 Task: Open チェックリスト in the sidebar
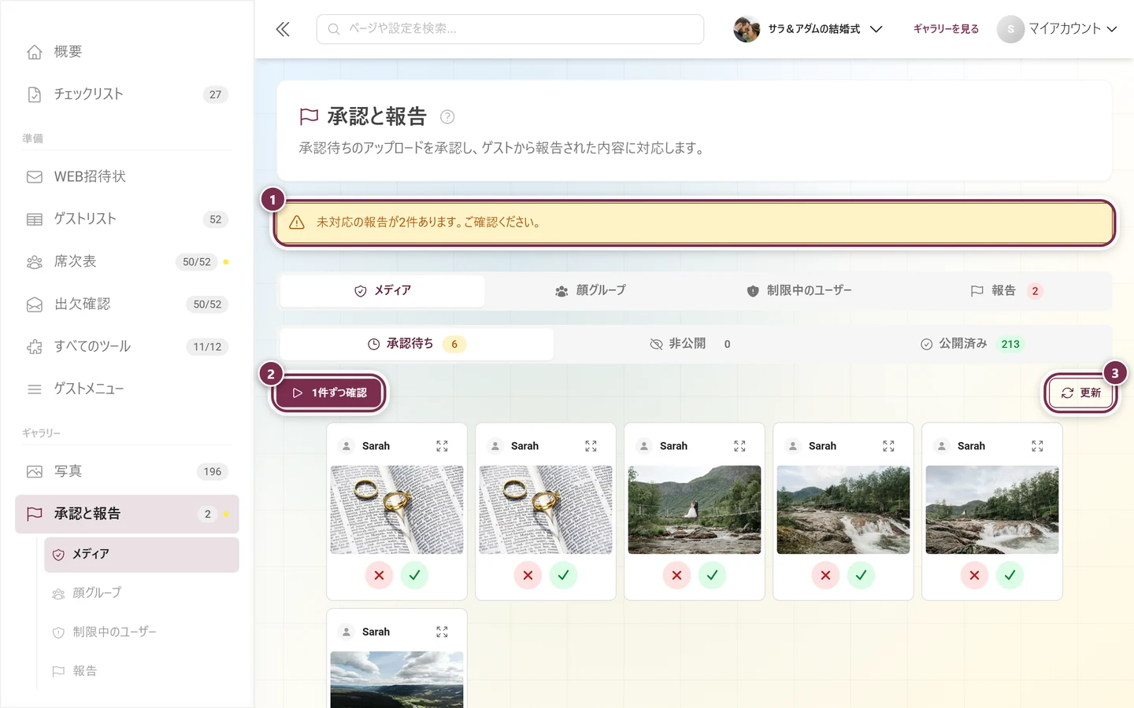[127, 94]
